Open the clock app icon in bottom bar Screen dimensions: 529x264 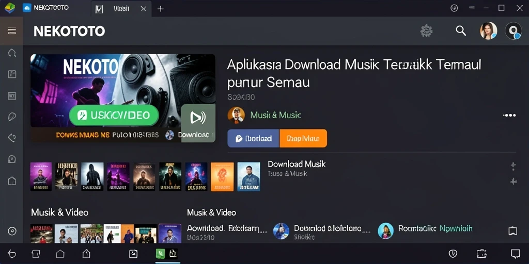(133, 254)
